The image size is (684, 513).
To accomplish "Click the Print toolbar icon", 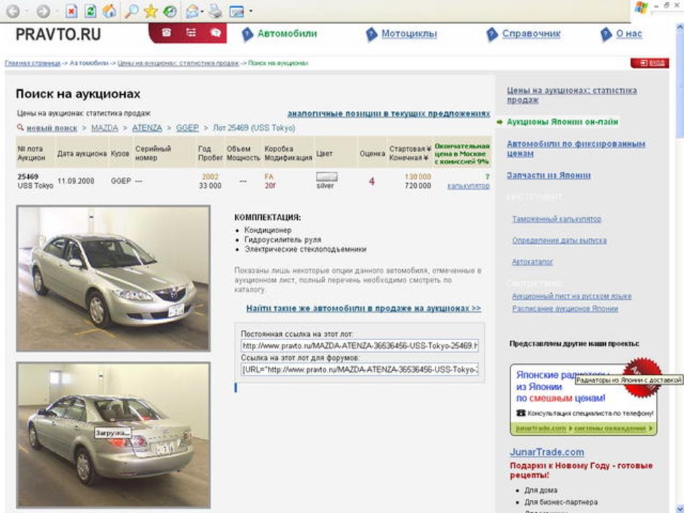I will [215, 11].
